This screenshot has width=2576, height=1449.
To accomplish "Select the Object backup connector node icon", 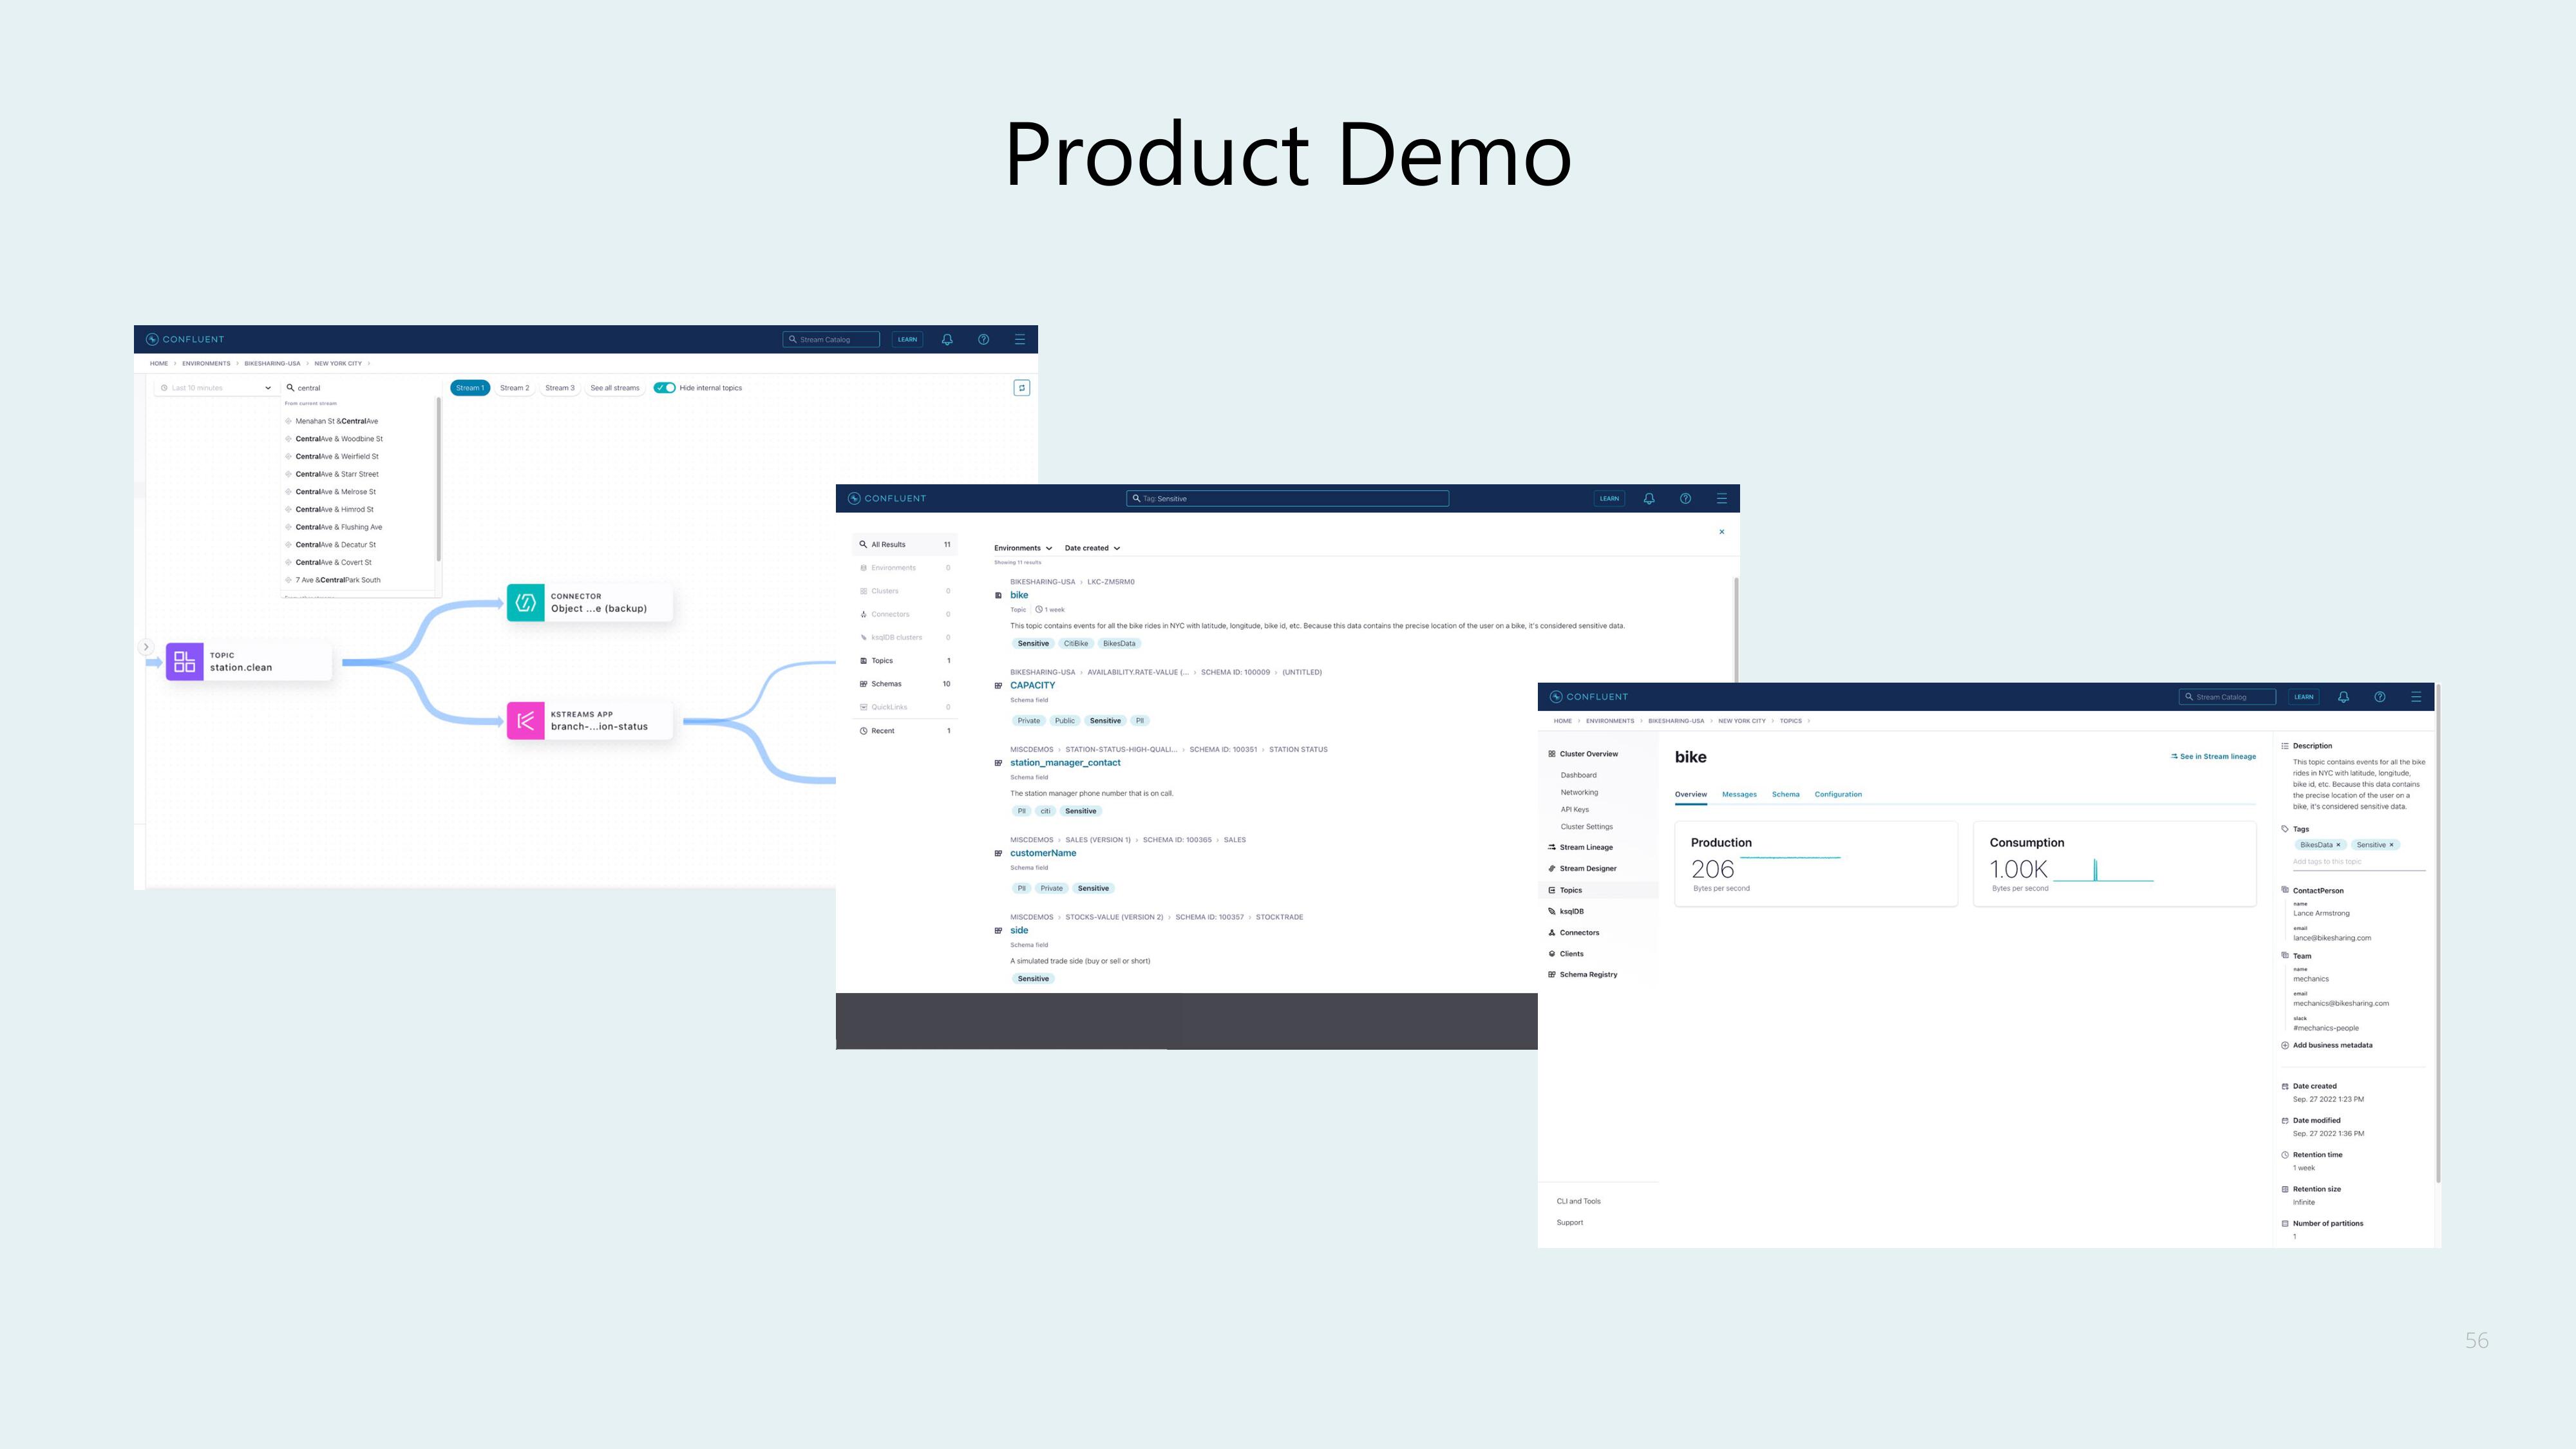I will [525, 603].
